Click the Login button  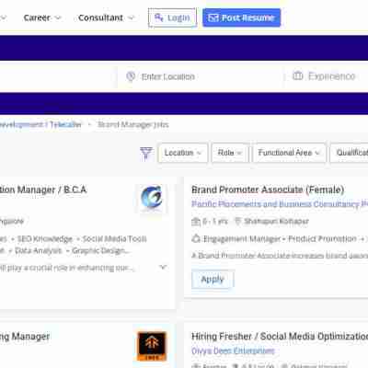pyautogui.click(x=172, y=17)
